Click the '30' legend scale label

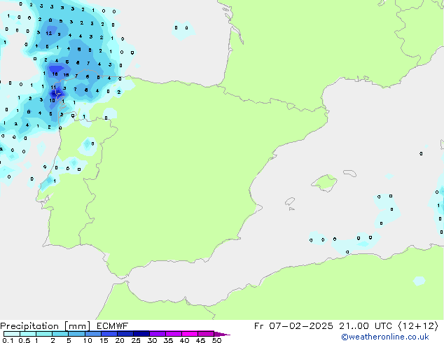tap(152, 340)
